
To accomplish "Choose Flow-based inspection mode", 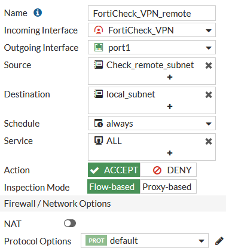I will click(x=114, y=186).
